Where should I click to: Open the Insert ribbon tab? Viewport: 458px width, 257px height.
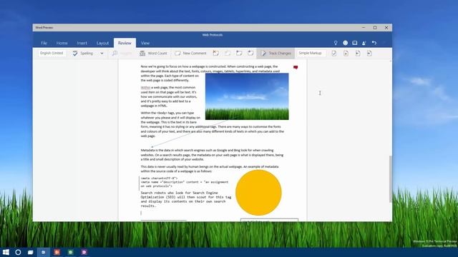82,43
